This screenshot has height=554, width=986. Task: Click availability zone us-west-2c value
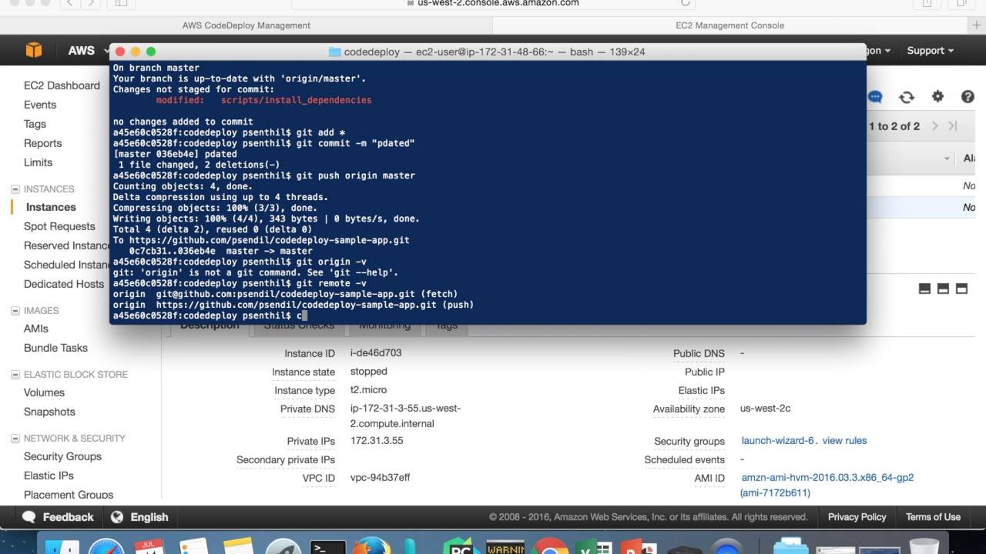[x=766, y=409]
